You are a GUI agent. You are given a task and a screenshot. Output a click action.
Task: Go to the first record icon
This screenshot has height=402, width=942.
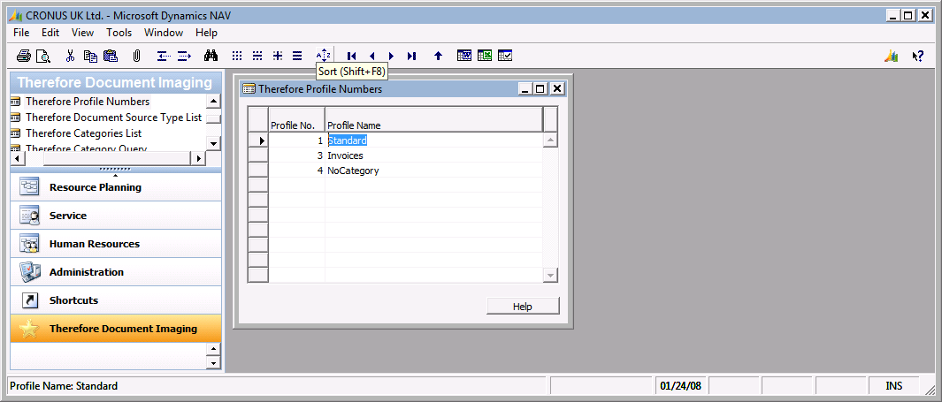pos(352,56)
